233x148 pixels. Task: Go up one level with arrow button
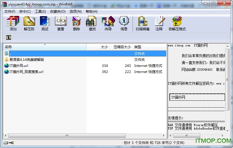[x=9, y=38]
